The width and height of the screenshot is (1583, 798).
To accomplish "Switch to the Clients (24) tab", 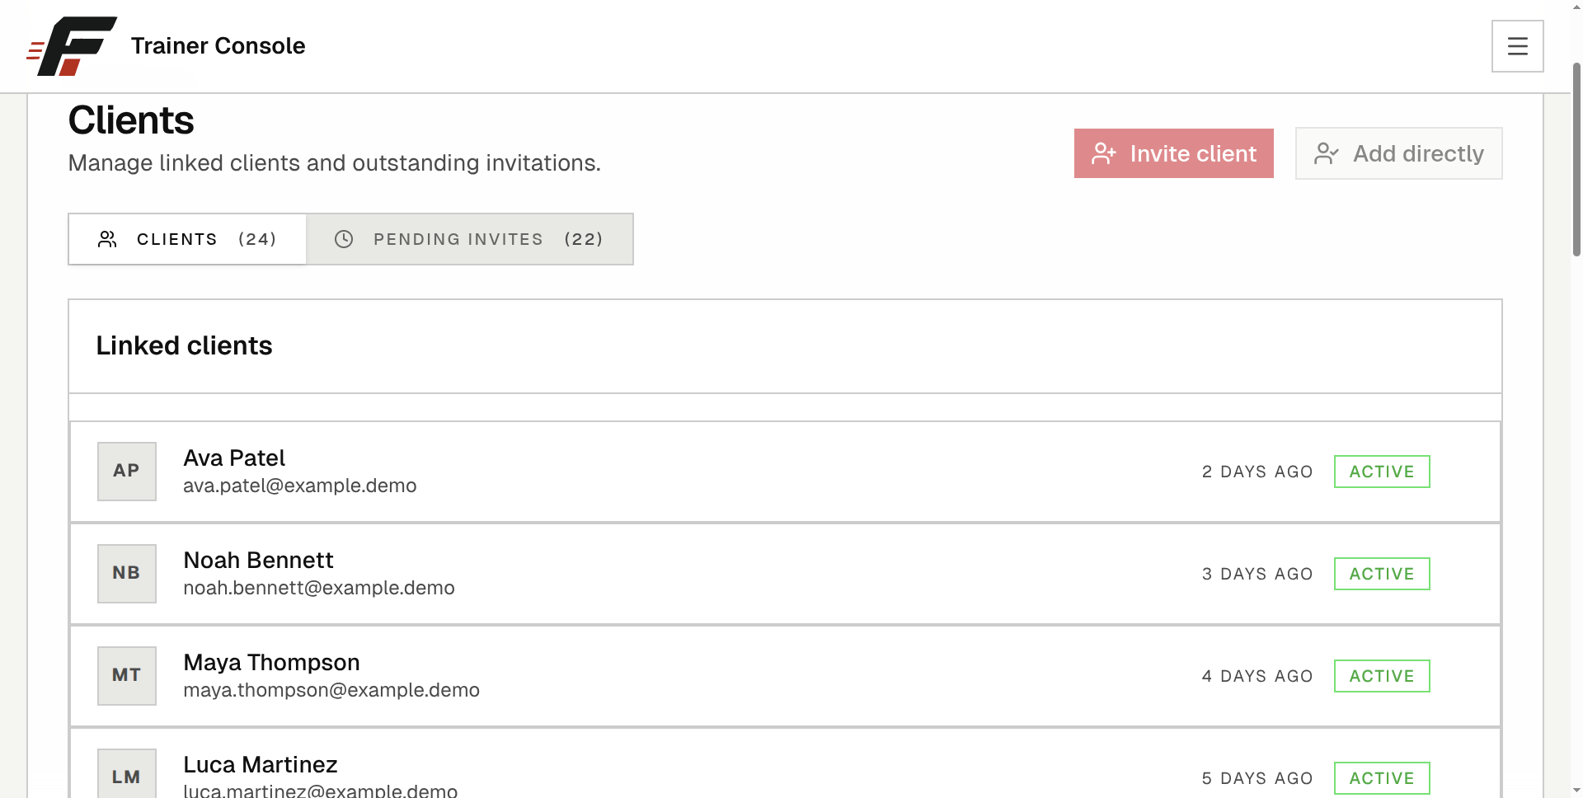I will [187, 239].
